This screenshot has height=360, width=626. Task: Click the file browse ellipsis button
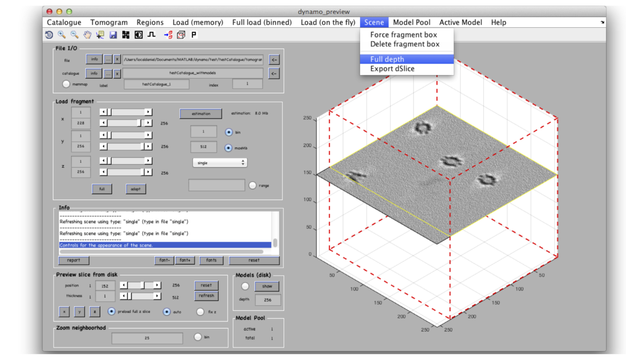click(x=108, y=59)
